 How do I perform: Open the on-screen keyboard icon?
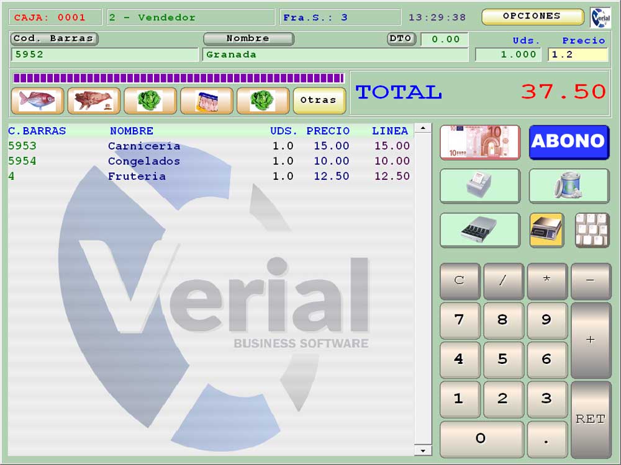(592, 230)
